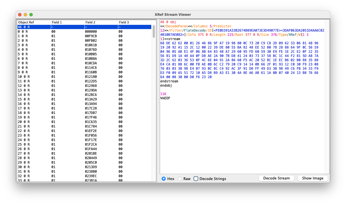
Task: Select row 0 0 R
Action: pos(84,32)
